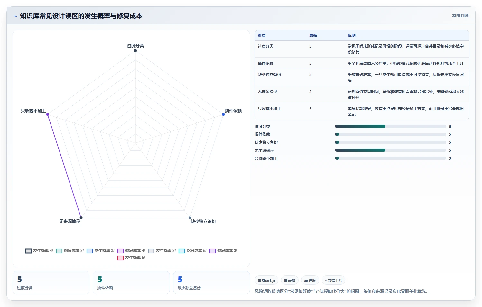Click the footer note starting 风险矩阵帮助区分
The image size is (482, 307).
tap(342, 291)
